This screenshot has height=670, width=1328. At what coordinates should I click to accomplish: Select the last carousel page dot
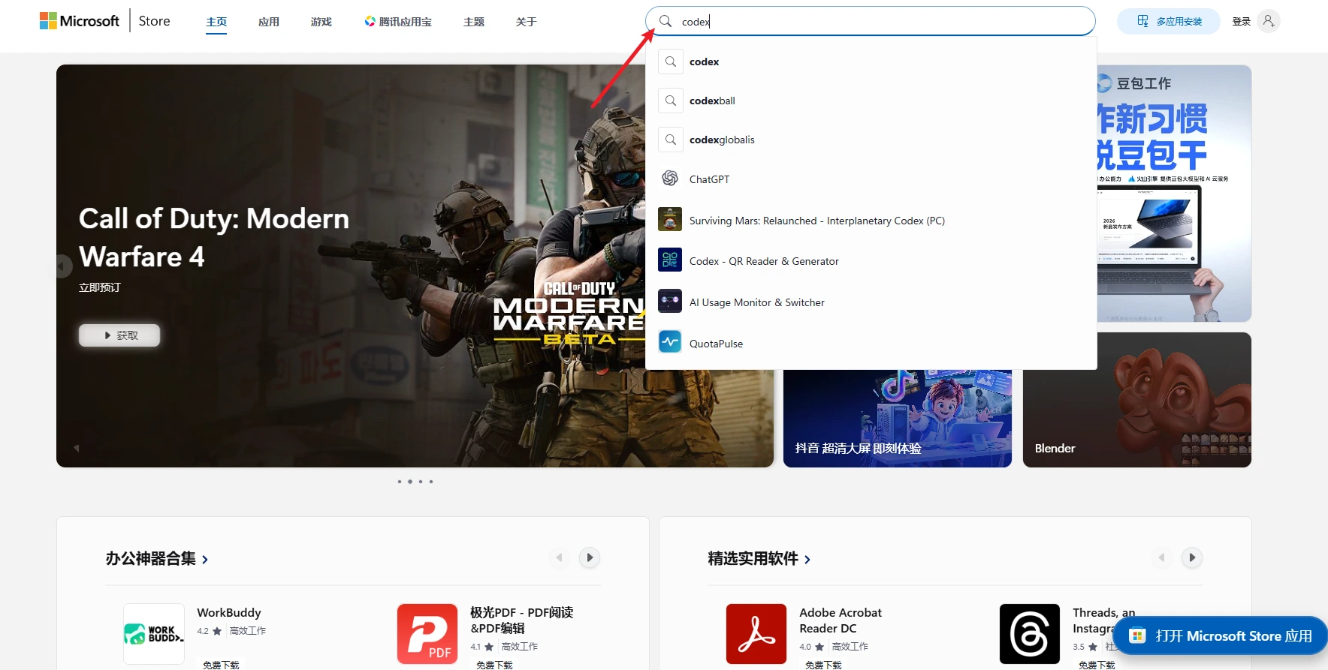click(431, 482)
